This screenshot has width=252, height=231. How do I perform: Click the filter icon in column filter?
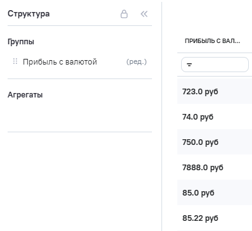tap(189, 65)
